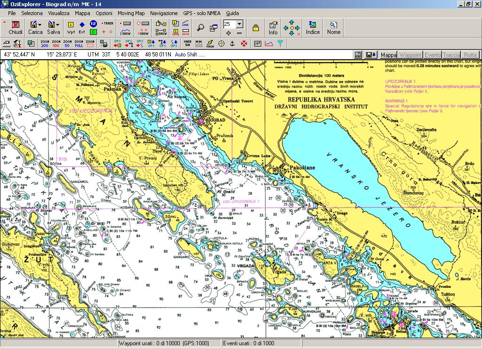Open the Navigazione menu
This screenshot has height=349, width=482.
164,13
